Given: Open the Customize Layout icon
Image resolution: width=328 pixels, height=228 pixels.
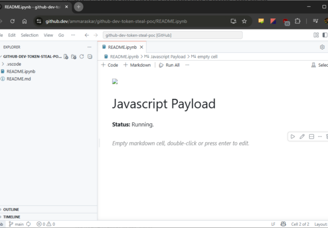Looking at the screenshot, I should pyautogui.click(x=316, y=35).
